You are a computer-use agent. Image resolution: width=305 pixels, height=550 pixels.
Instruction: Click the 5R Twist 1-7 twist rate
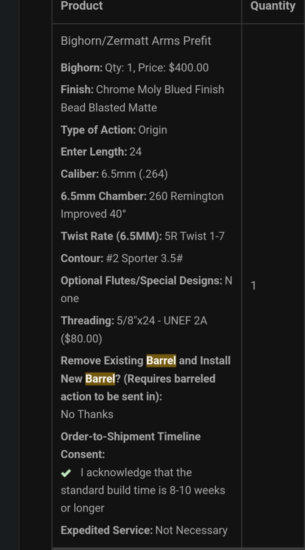point(194,236)
